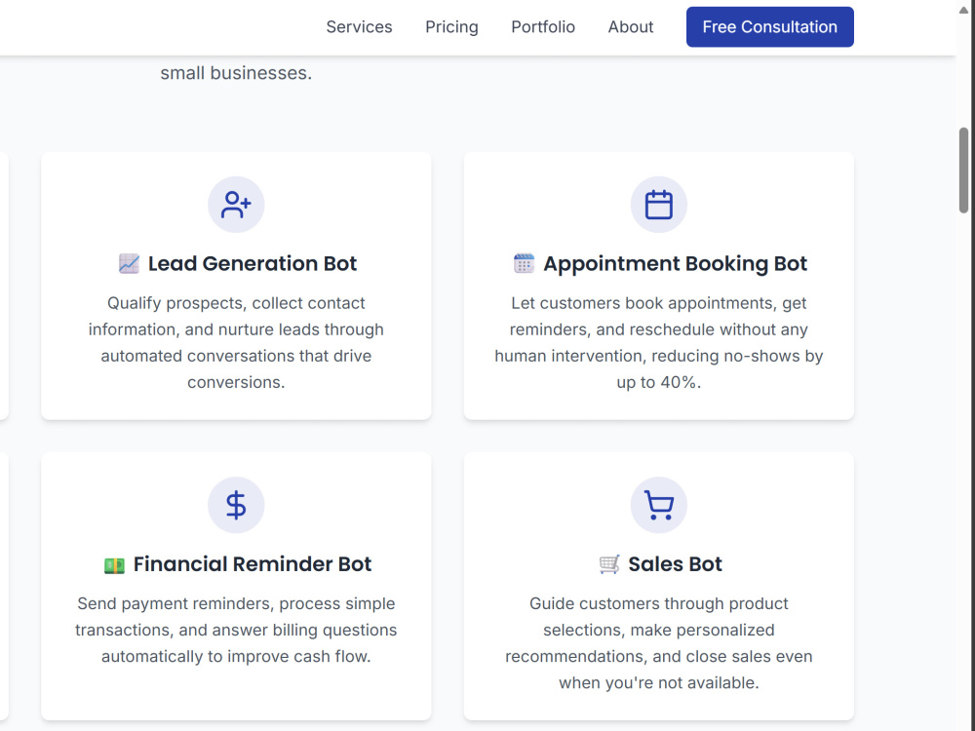Click the dollar sign icon on the Financial Reminder card
975x731 pixels.
[x=236, y=505]
